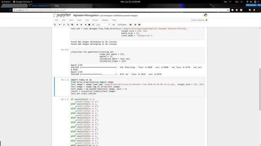Switch to the Home browser tab
The height and width of the screenshot is (146, 261).
tap(14, 6)
